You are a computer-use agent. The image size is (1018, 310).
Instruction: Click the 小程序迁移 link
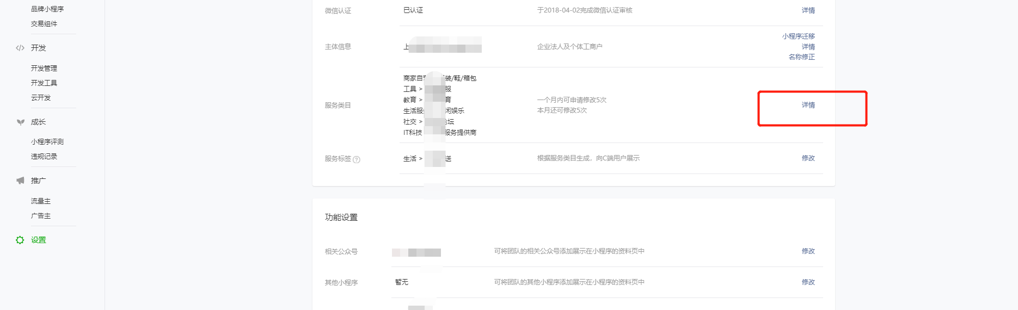click(x=798, y=36)
